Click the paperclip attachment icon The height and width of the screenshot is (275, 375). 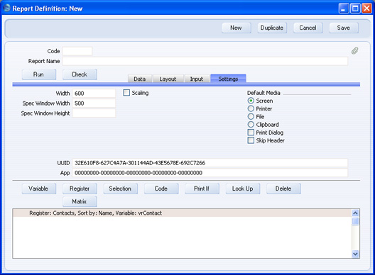click(x=354, y=50)
